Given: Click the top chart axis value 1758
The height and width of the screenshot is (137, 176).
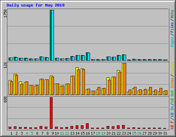Looking at the screenshot, I should (x=5, y=13).
